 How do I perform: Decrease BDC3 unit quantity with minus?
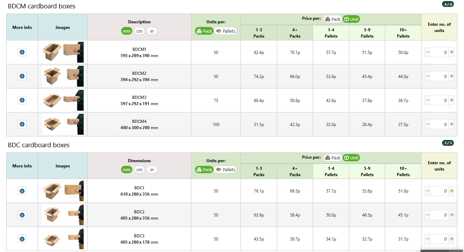(427, 239)
